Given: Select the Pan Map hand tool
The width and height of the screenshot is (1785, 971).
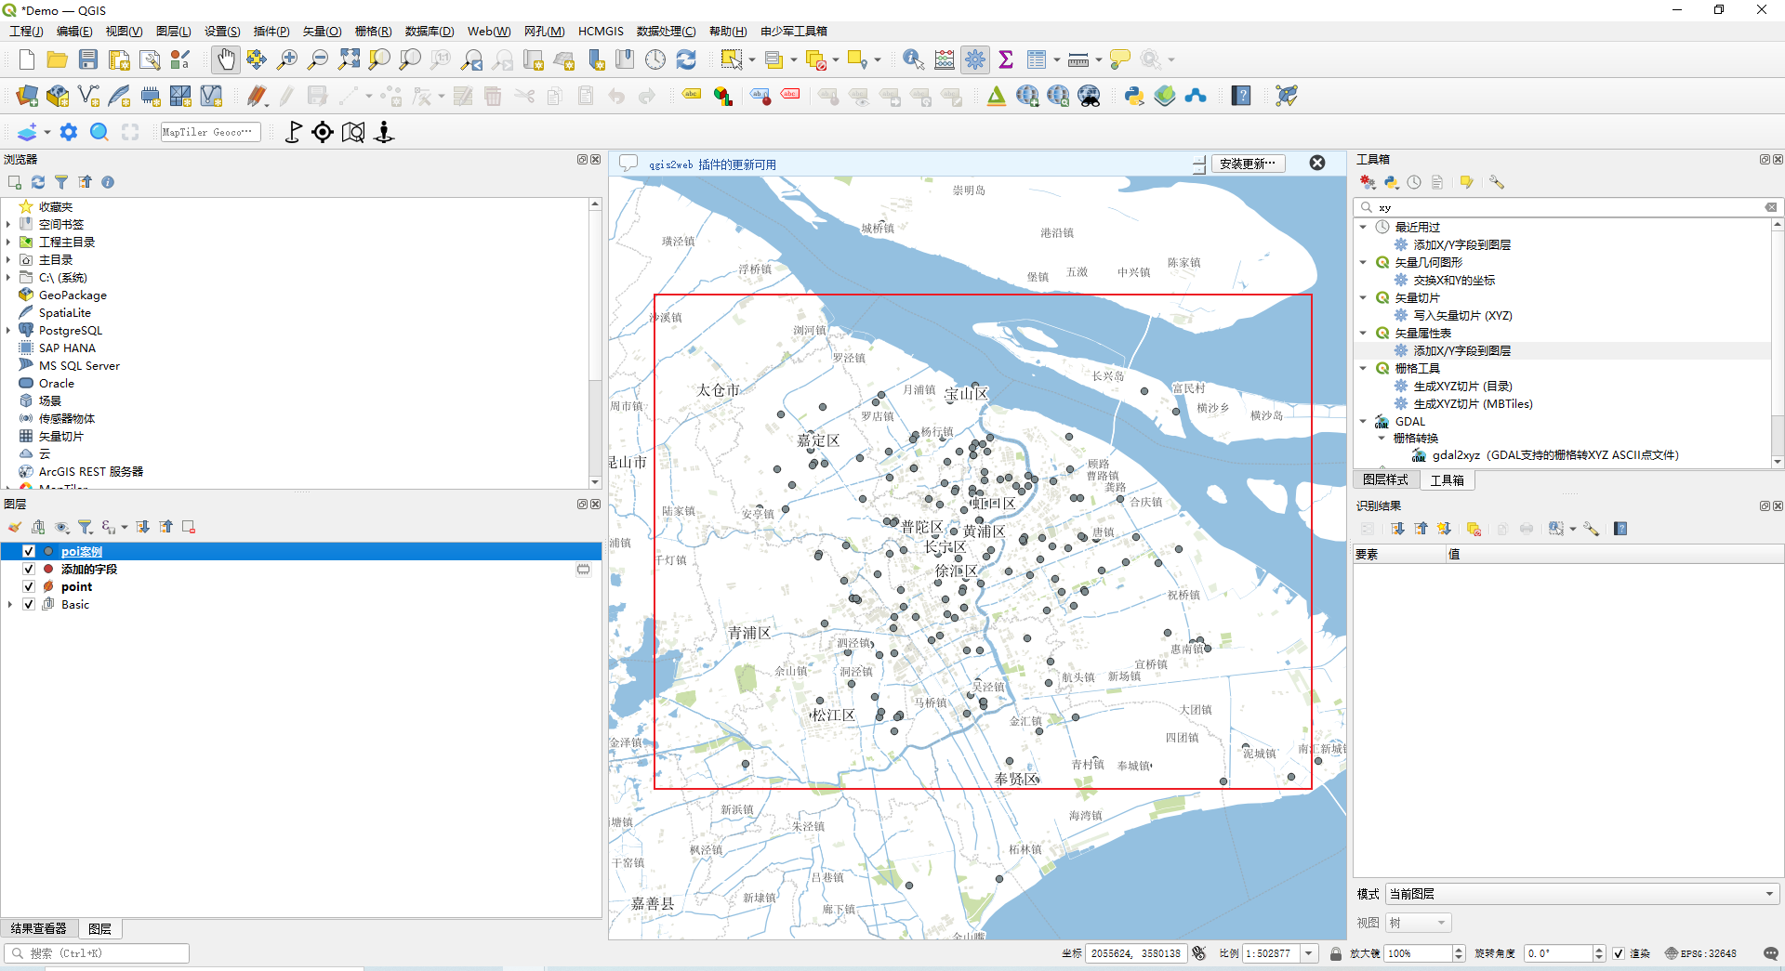Looking at the screenshot, I should coord(225,60).
